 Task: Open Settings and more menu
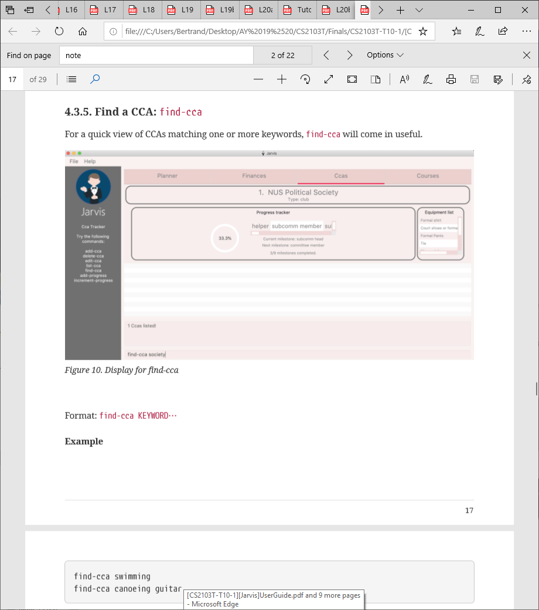527,32
